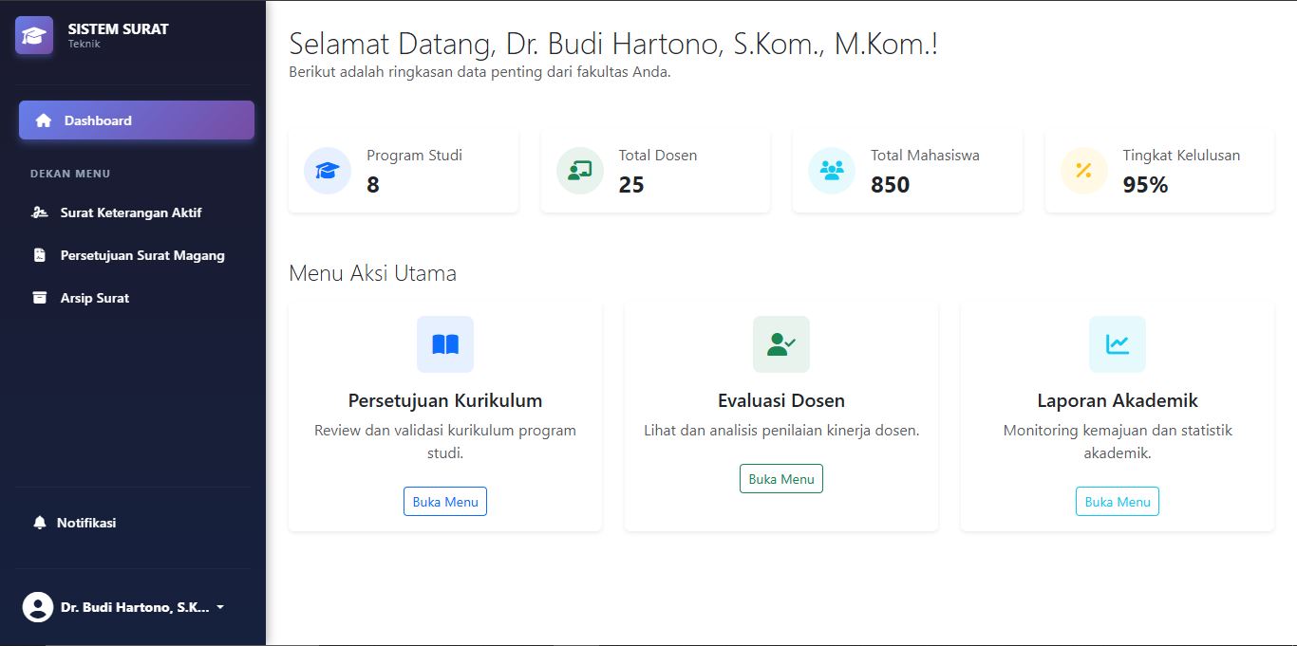
Task: Open Notifikasi in the sidebar
Action: (x=85, y=523)
